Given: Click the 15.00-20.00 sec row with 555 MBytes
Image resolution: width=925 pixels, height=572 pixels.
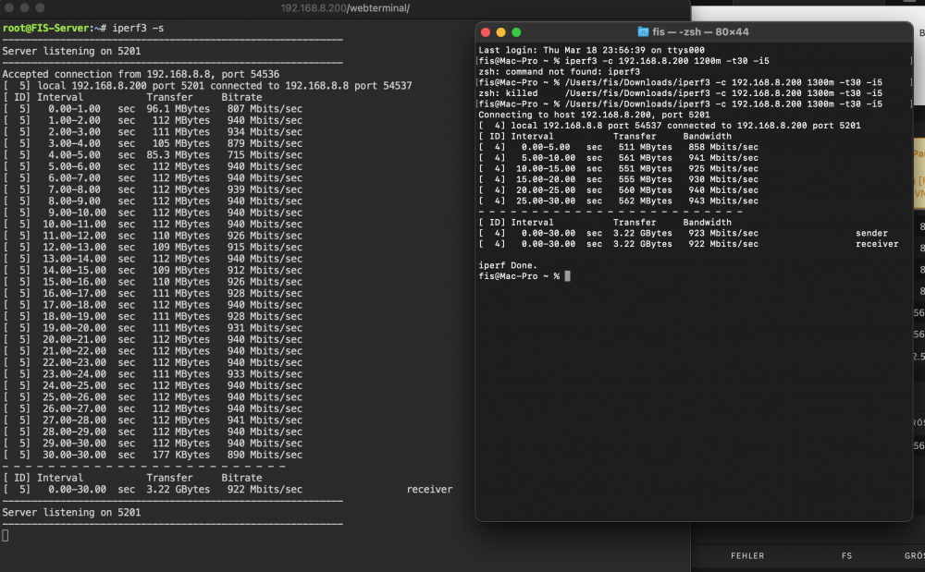Looking at the screenshot, I should click(x=618, y=179).
